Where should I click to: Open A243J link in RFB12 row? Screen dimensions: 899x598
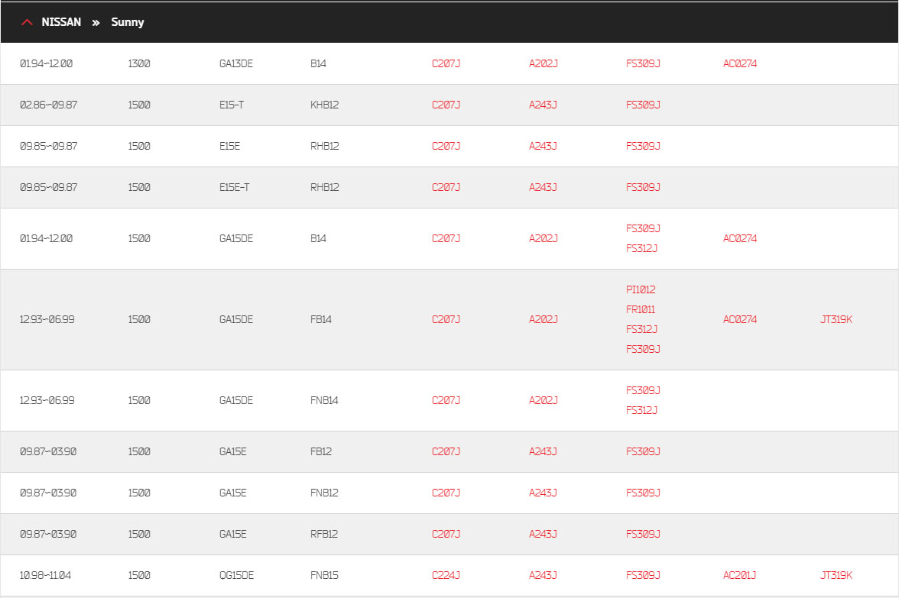[x=543, y=534]
